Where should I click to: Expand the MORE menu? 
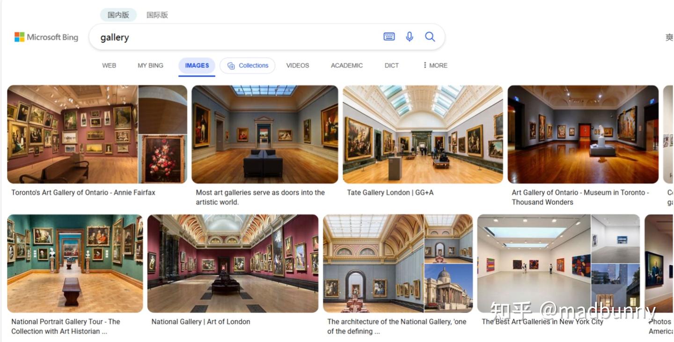tap(435, 65)
